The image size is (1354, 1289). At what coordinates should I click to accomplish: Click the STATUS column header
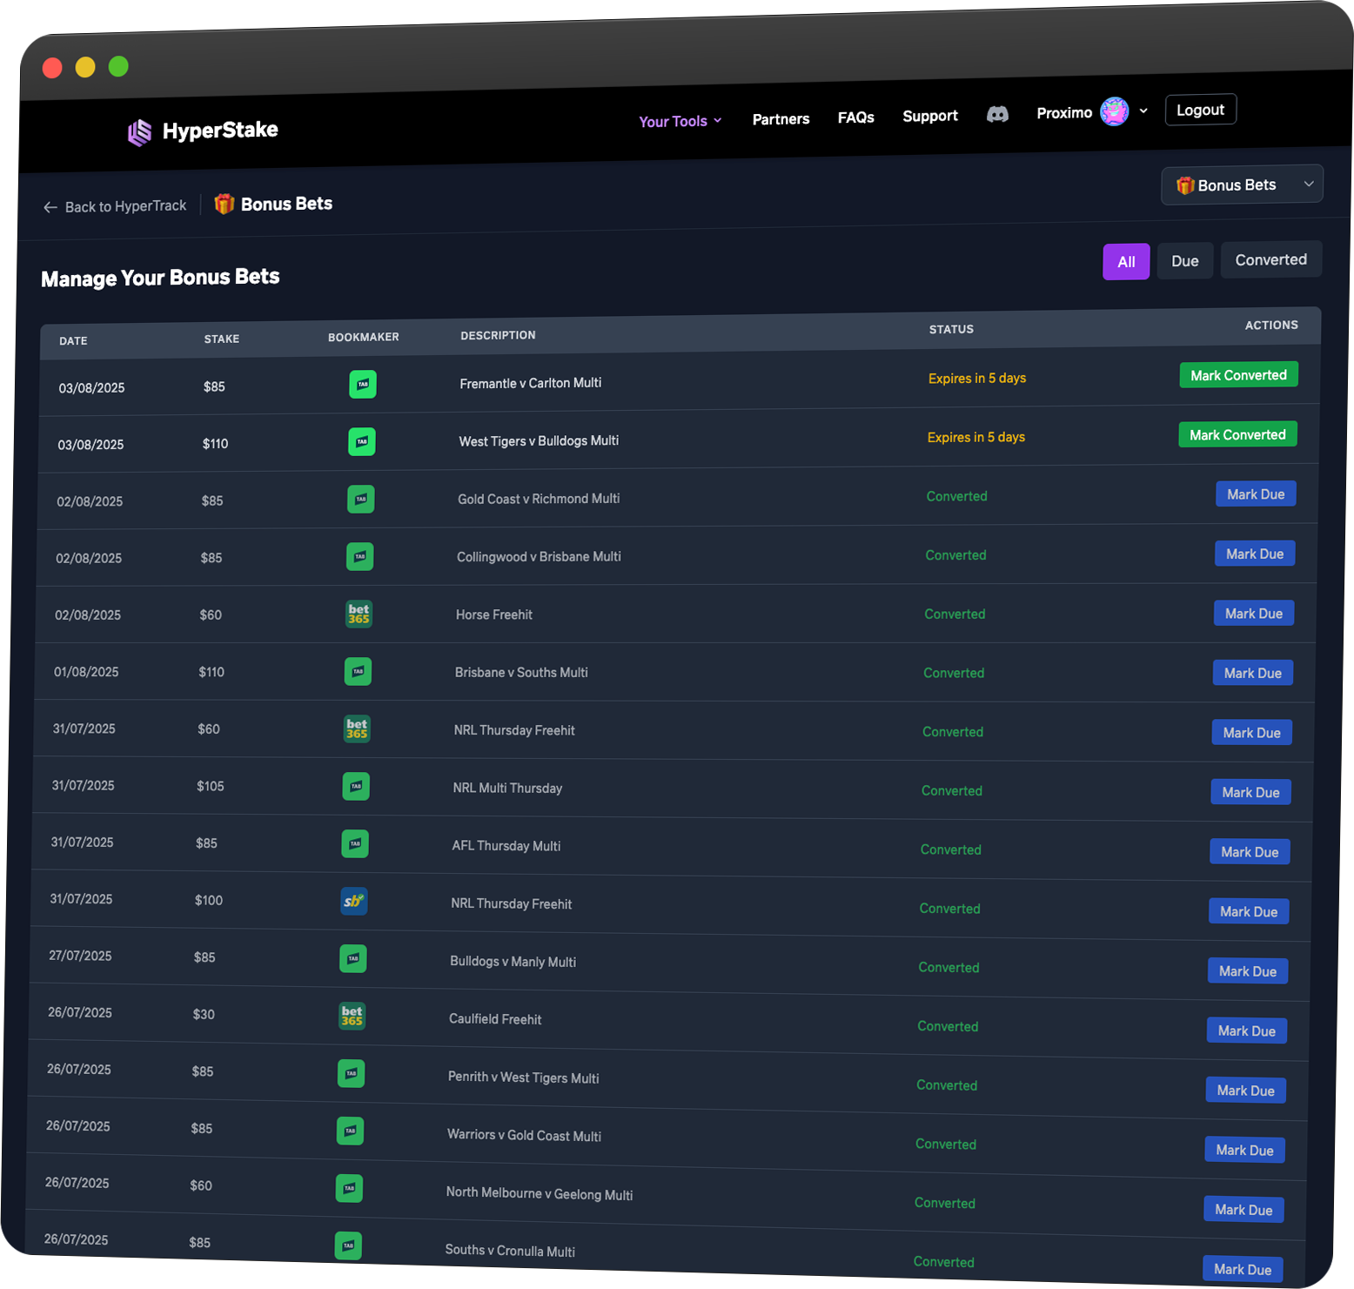pyautogui.click(x=951, y=329)
